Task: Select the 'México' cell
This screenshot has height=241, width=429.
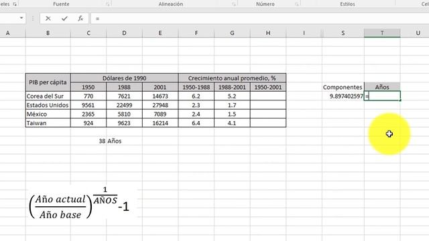Action: [x=48, y=114]
